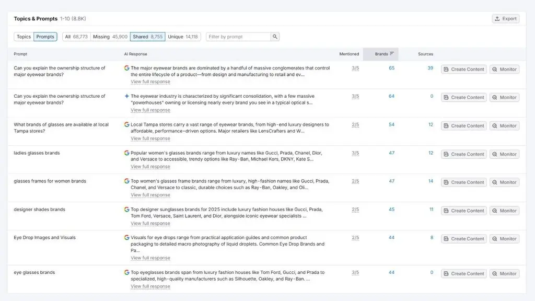Viewport: 535px width, 301px height.
Task: Click Google icon in Tampa stores row
Action: pyautogui.click(x=126, y=124)
